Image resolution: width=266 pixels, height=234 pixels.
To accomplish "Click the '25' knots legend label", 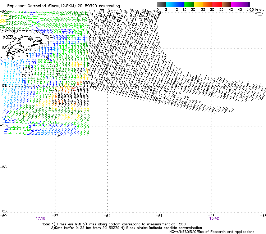I will 203,10.
